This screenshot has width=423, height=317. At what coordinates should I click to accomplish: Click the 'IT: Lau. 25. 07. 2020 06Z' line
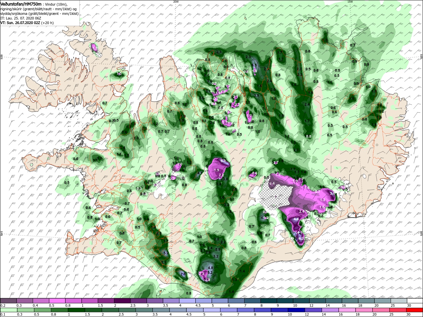pyautogui.click(x=21, y=18)
